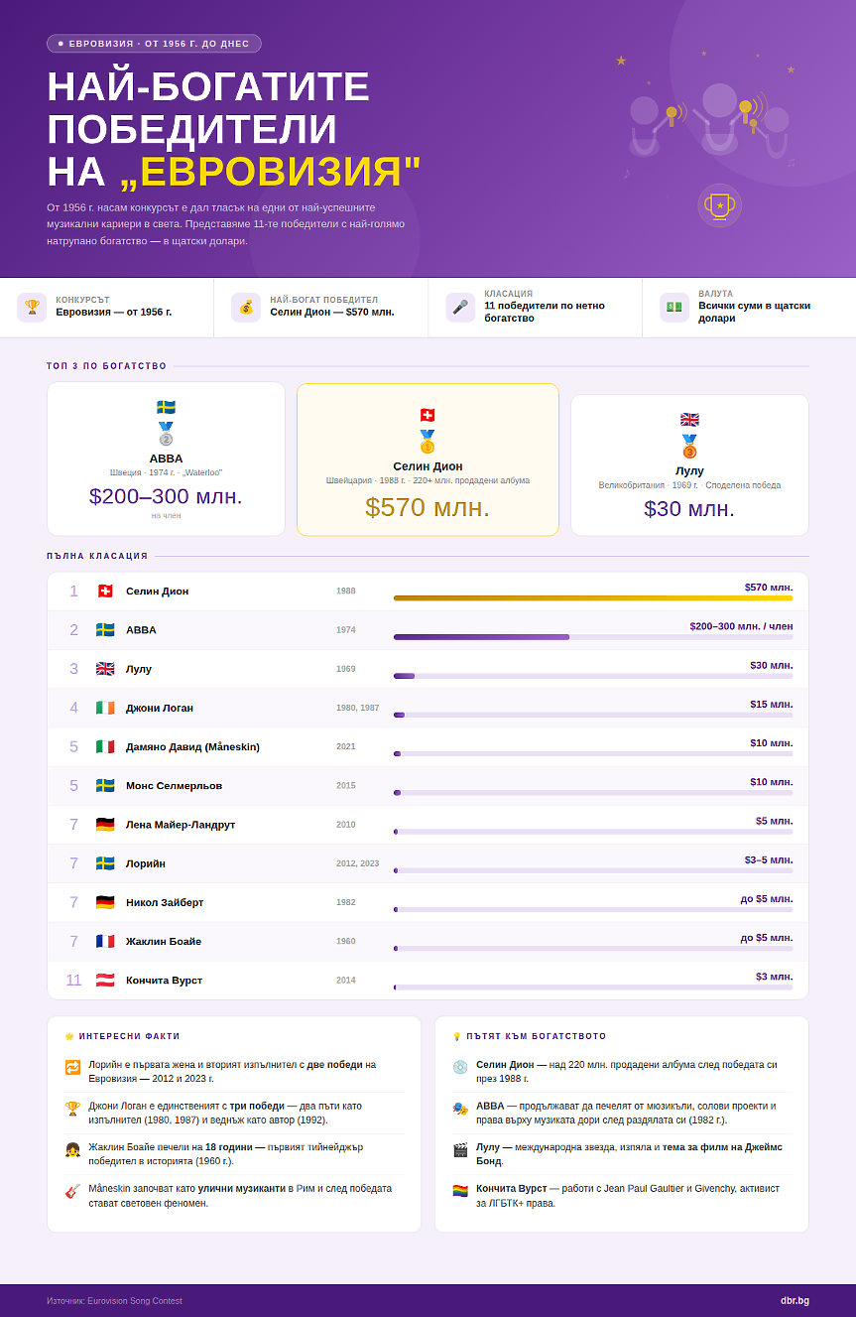This screenshot has height=1317, width=856.
Task: Click the $570 млн. amount on top card
Action: pos(428,507)
